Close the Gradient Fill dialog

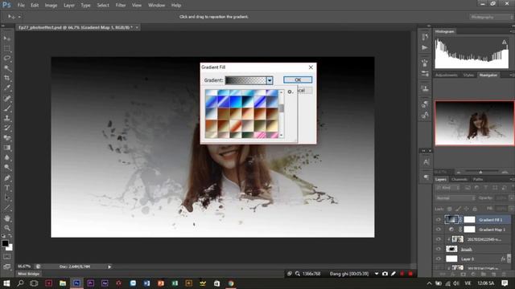pyautogui.click(x=311, y=67)
